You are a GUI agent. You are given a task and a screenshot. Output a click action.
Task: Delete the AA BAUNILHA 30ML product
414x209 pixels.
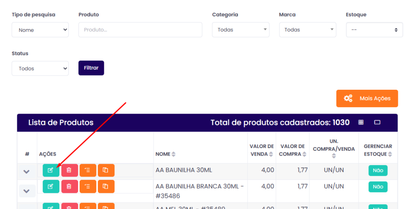[69, 170]
